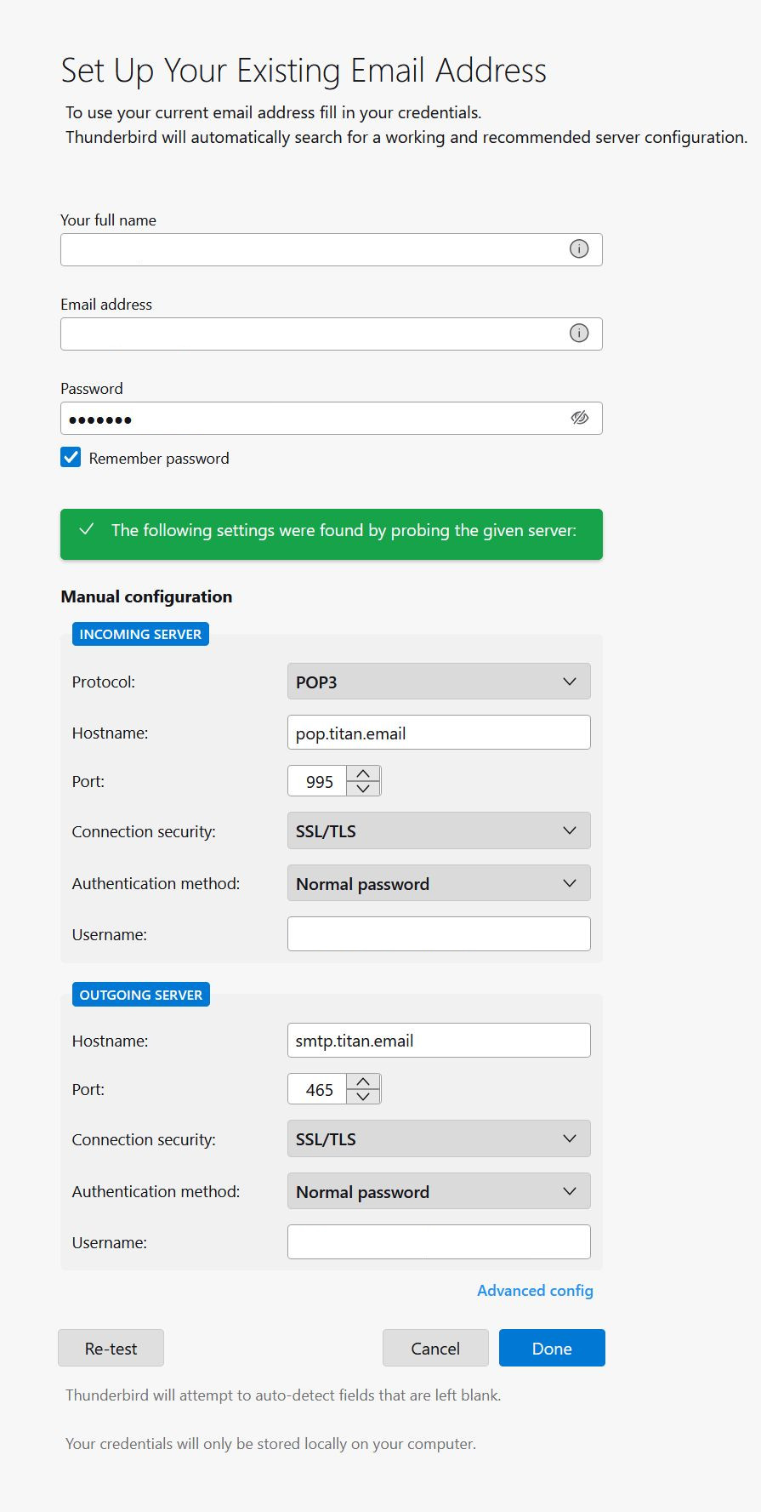Open incoming Authentication method dropdown
The height and width of the screenshot is (1512, 761).
[439, 883]
